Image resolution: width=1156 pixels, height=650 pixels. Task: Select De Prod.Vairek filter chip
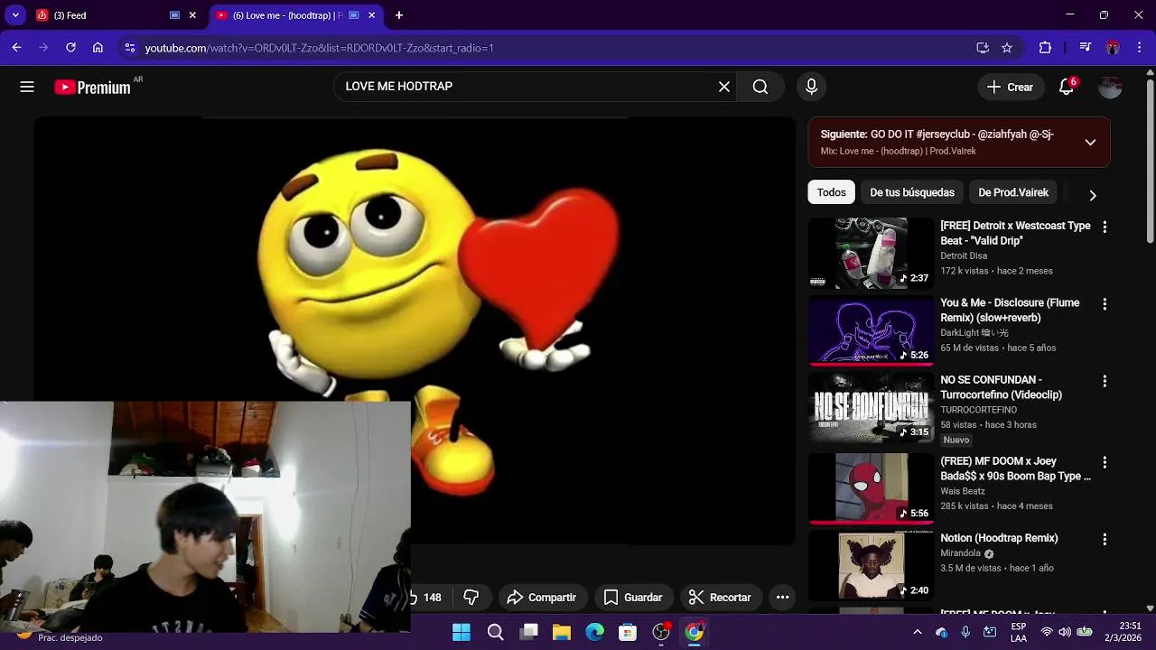(1013, 192)
